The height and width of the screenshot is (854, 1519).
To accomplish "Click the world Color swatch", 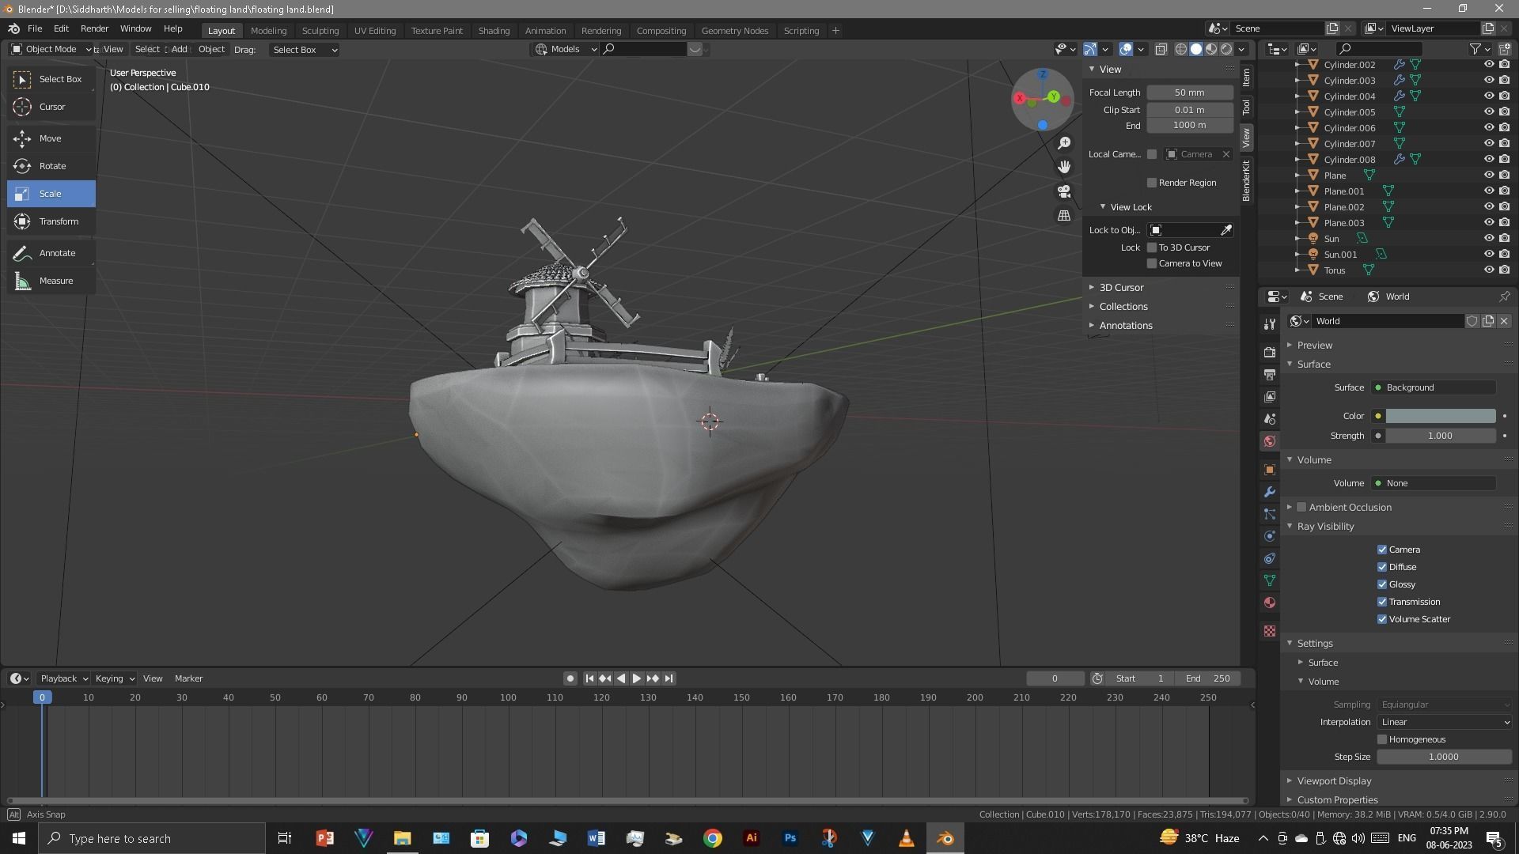I will pos(1441,416).
